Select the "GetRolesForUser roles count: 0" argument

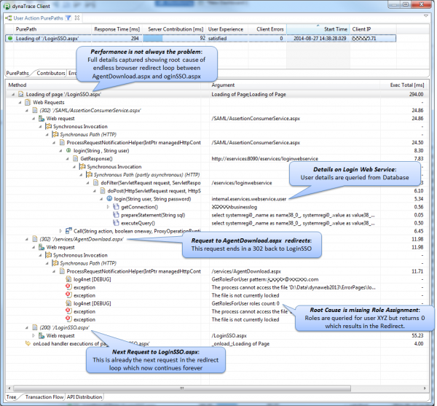pyautogui.click(x=245, y=304)
